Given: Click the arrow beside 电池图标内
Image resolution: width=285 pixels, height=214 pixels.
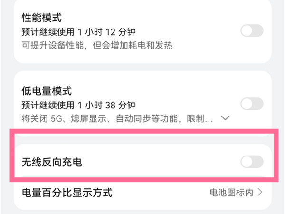Looking at the screenshot, I should pyautogui.click(x=260, y=193).
